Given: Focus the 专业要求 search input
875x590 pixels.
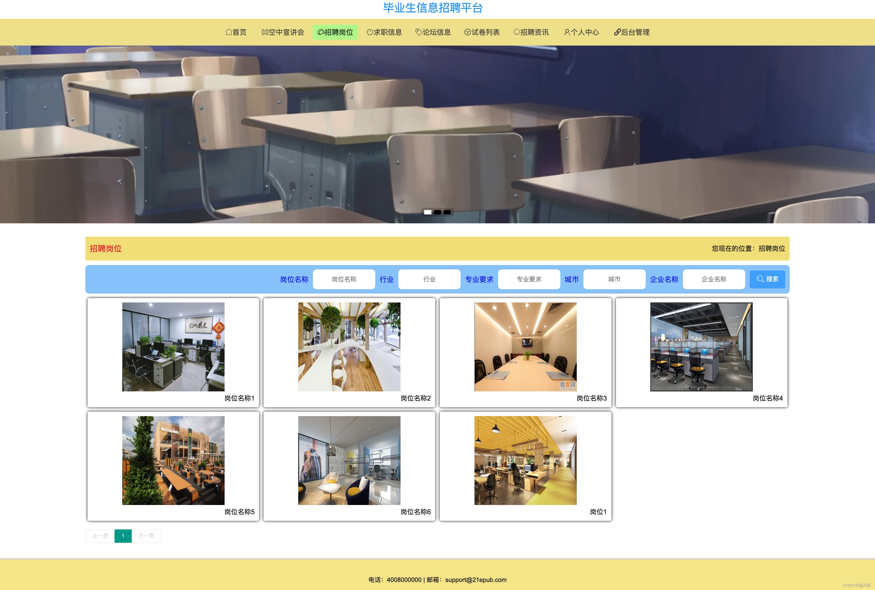Looking at the screenshot, I should pyautogui.click(x=529, y=279).
